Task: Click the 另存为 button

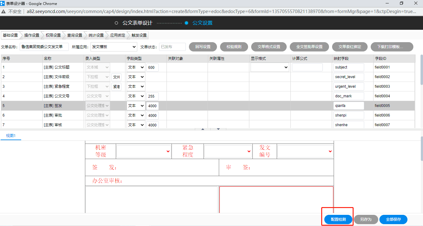Action: (366, 219)
